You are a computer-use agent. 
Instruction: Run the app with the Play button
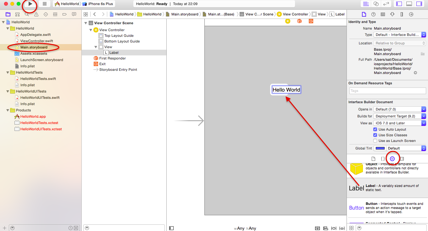coord(31,4)
